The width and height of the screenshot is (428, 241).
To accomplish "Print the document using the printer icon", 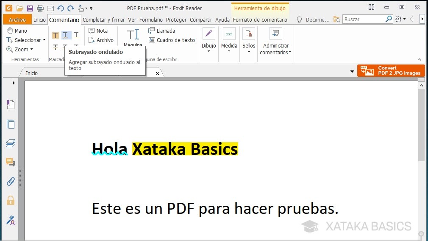I will pyautogui.click(x=40, y=8).
